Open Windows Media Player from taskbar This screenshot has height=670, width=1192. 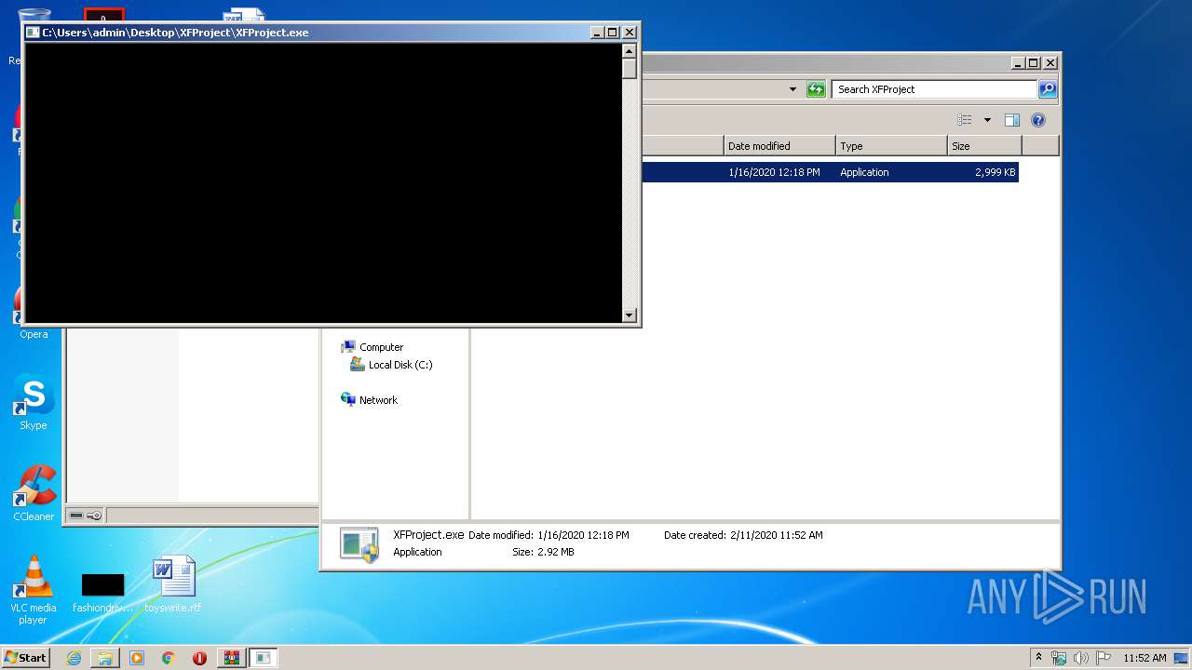[137, 658]
